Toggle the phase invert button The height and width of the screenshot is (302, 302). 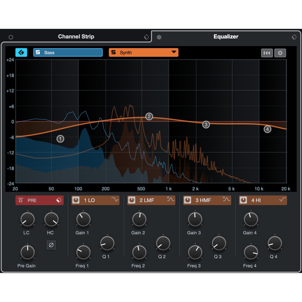coord(51,245)
